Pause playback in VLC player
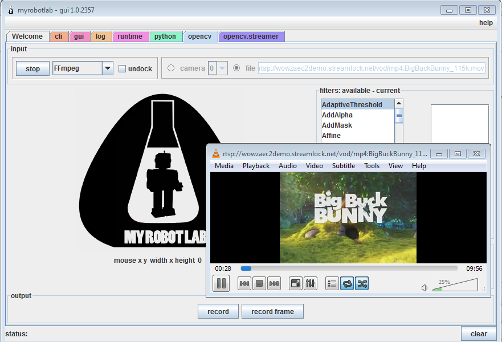This screenshot has height=342, width=502. click(x=221, y=283)
